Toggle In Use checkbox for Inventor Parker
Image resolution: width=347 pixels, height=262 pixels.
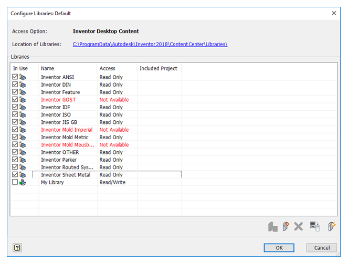(x=15, y=160)
